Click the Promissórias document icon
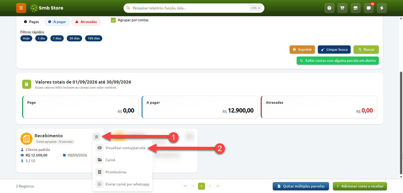The width and height of the screenshot is (403, 193). (x=100, y=172)
